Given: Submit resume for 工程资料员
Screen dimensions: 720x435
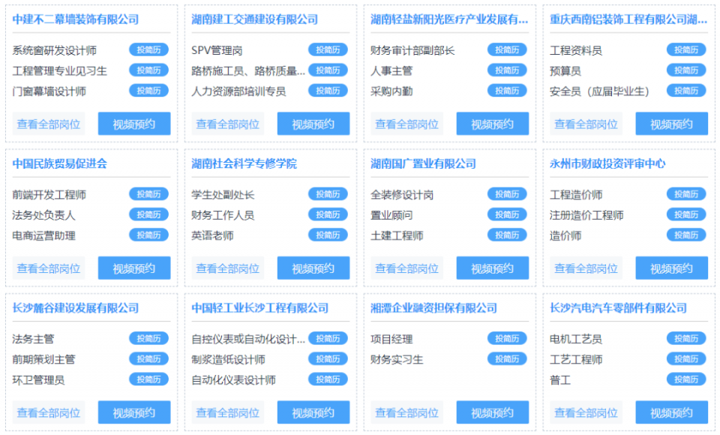Looking at the screenshot, I should click(x=686, y=49).
